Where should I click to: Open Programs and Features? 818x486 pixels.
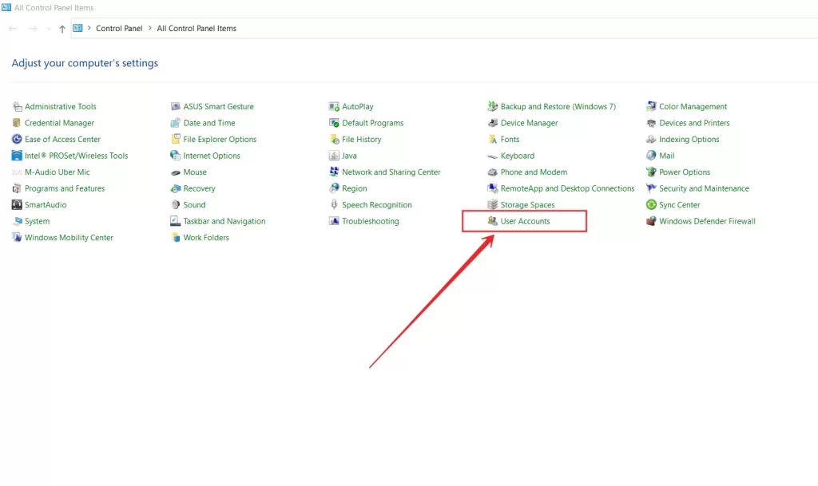65,188
